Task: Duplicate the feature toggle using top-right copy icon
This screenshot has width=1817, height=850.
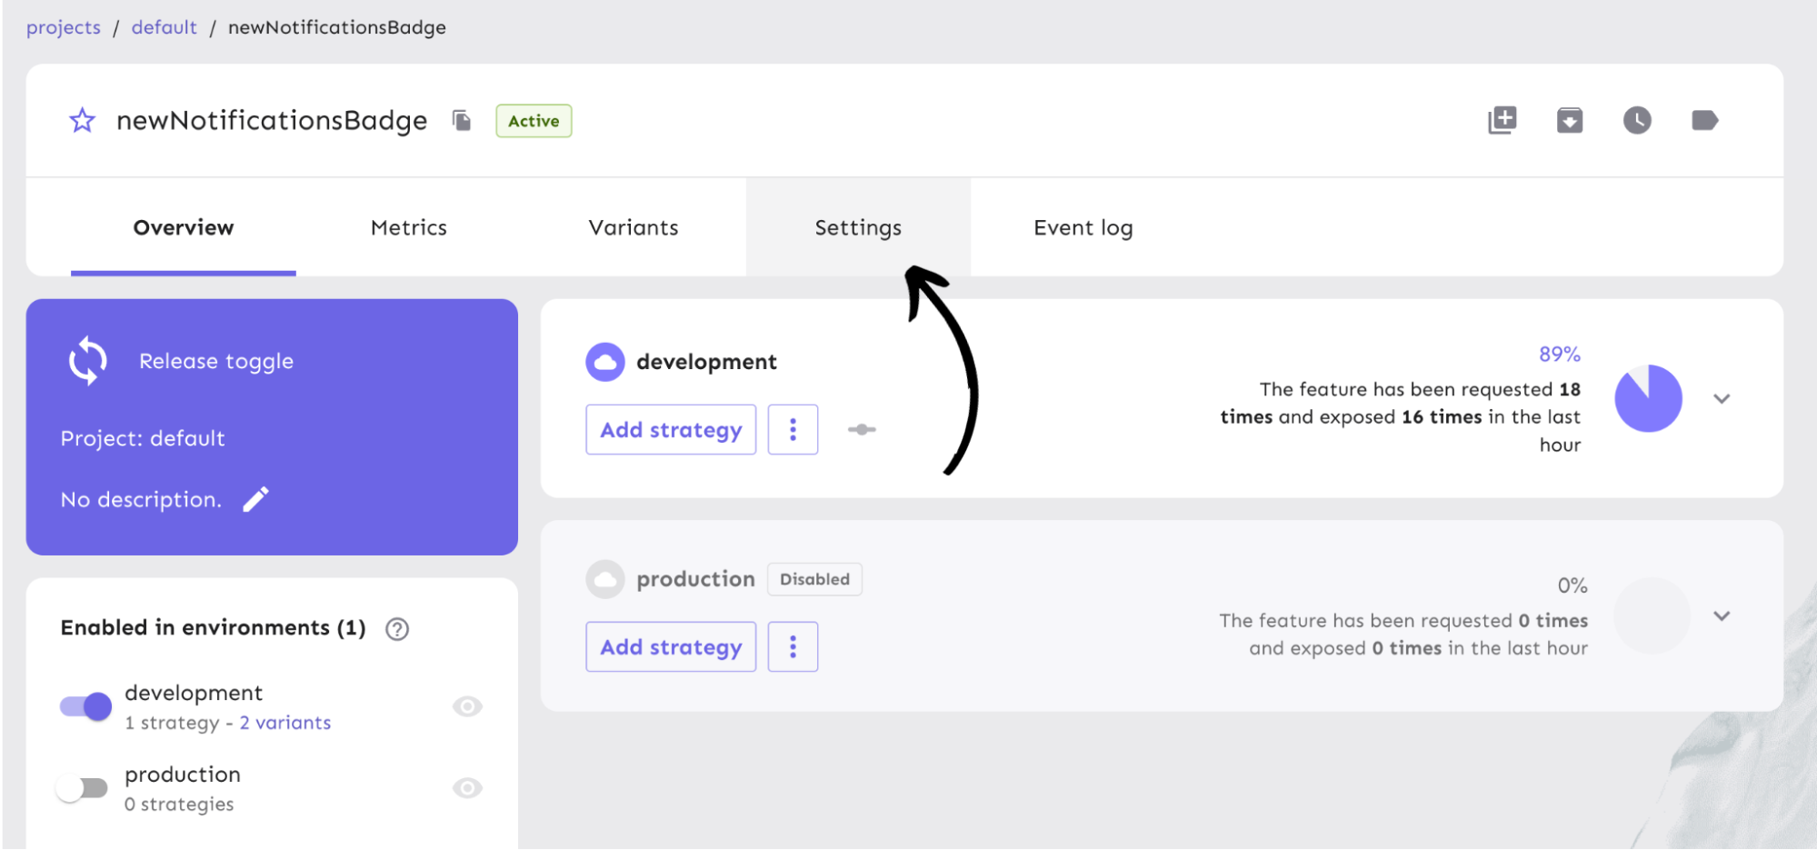Action: tap(1502, 119)
